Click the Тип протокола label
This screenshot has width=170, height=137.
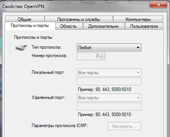tap(47, 47)
